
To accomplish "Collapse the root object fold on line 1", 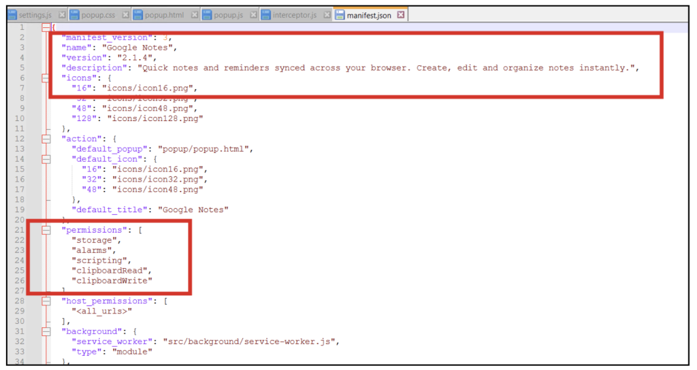I will click(x=46, y=27).
